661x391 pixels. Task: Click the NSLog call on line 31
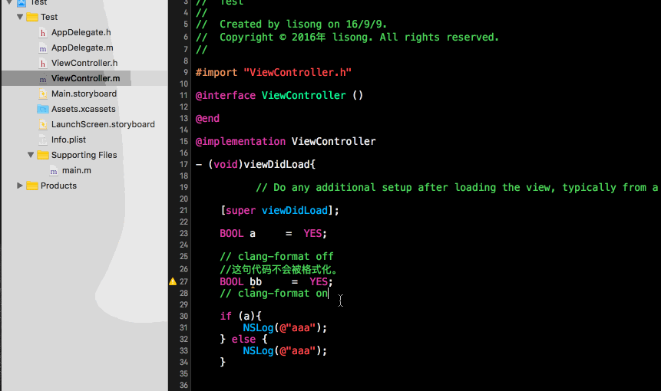285,328
